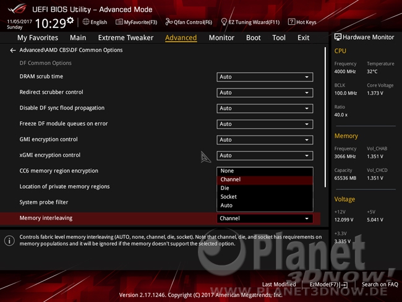Screen dimensions: 402x302
Task: Click the +12V value 12.099 V
Action: pos(344,220)
